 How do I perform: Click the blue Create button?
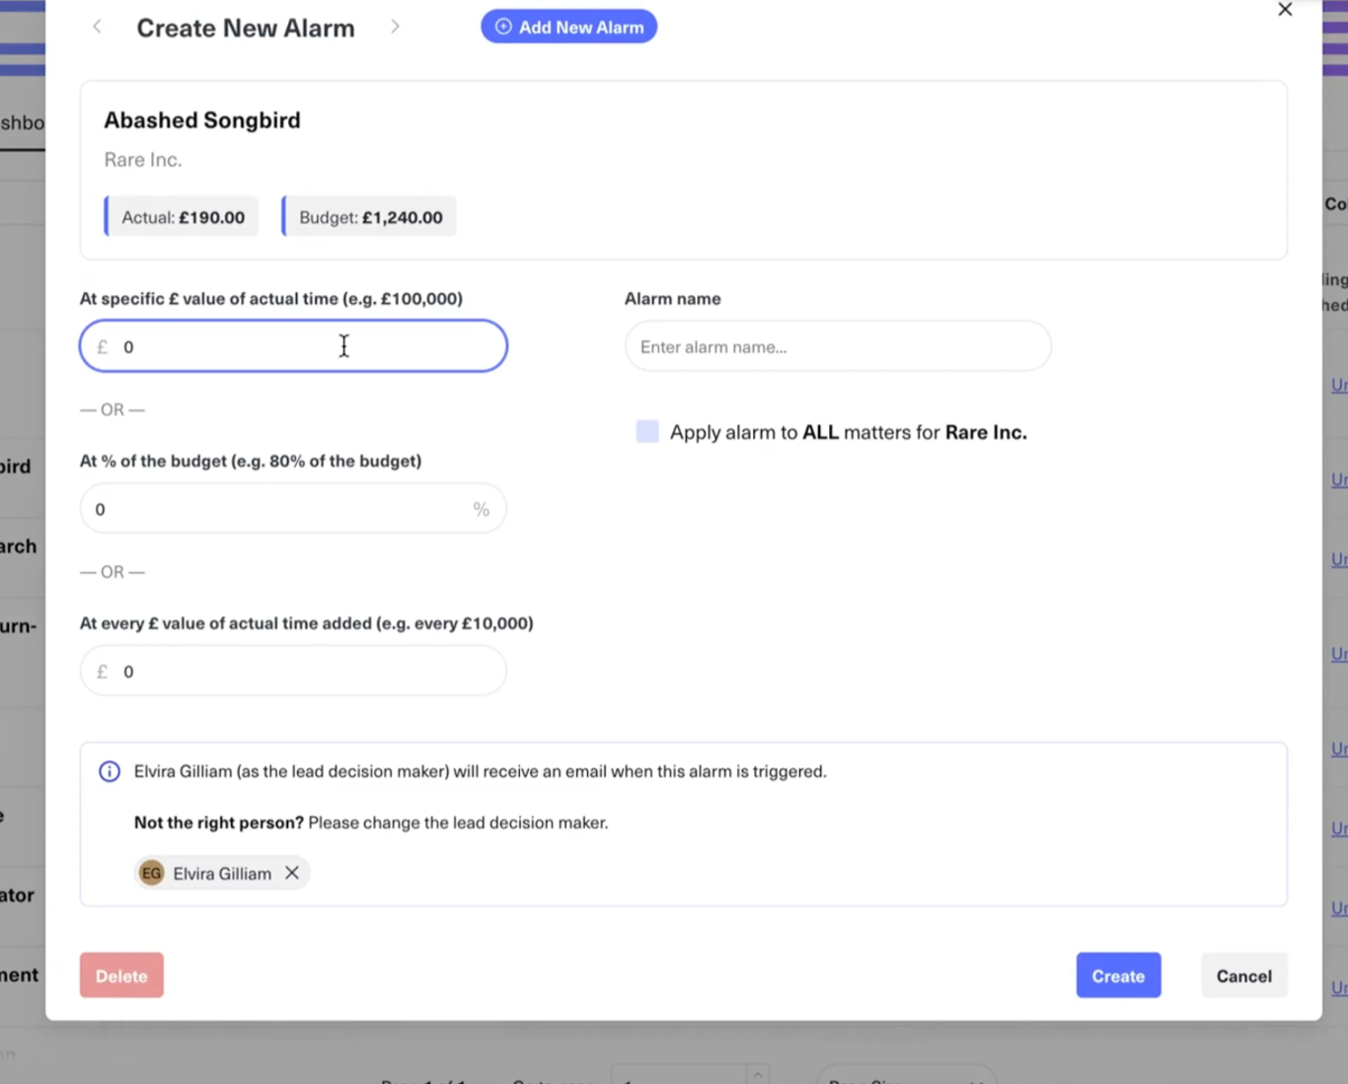(1117, 976)
